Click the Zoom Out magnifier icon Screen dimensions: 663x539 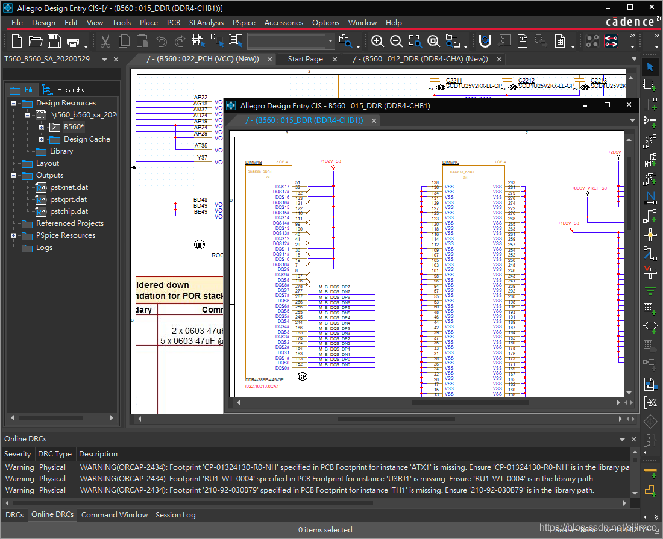[x=396, y=41]
